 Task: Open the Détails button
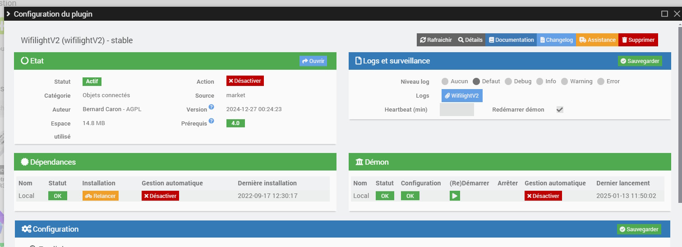(470, 40)
